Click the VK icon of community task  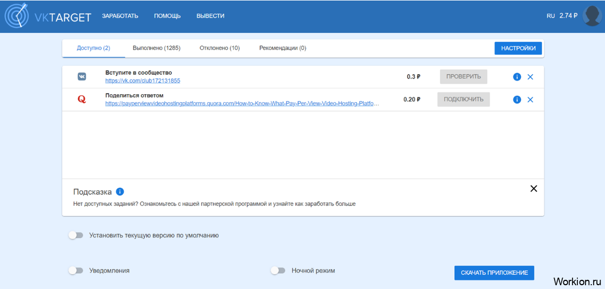coord(82,77)
